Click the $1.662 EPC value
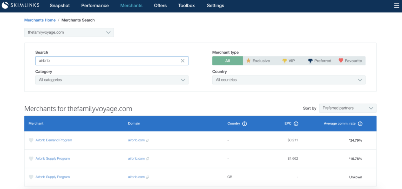 point(293,159)
